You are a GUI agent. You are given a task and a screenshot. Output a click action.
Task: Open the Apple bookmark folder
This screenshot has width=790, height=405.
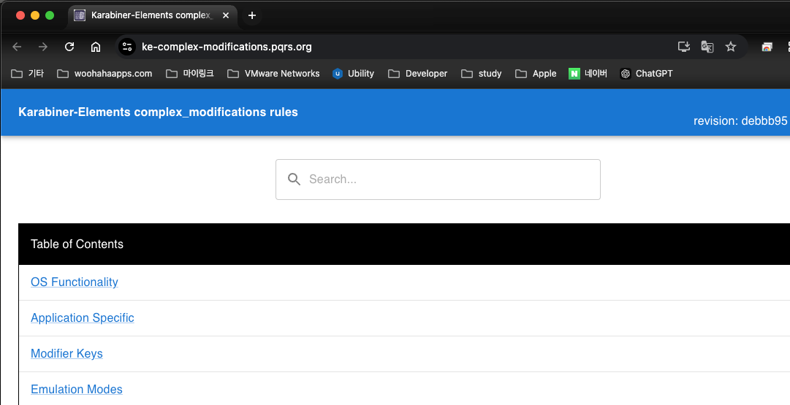536,74
